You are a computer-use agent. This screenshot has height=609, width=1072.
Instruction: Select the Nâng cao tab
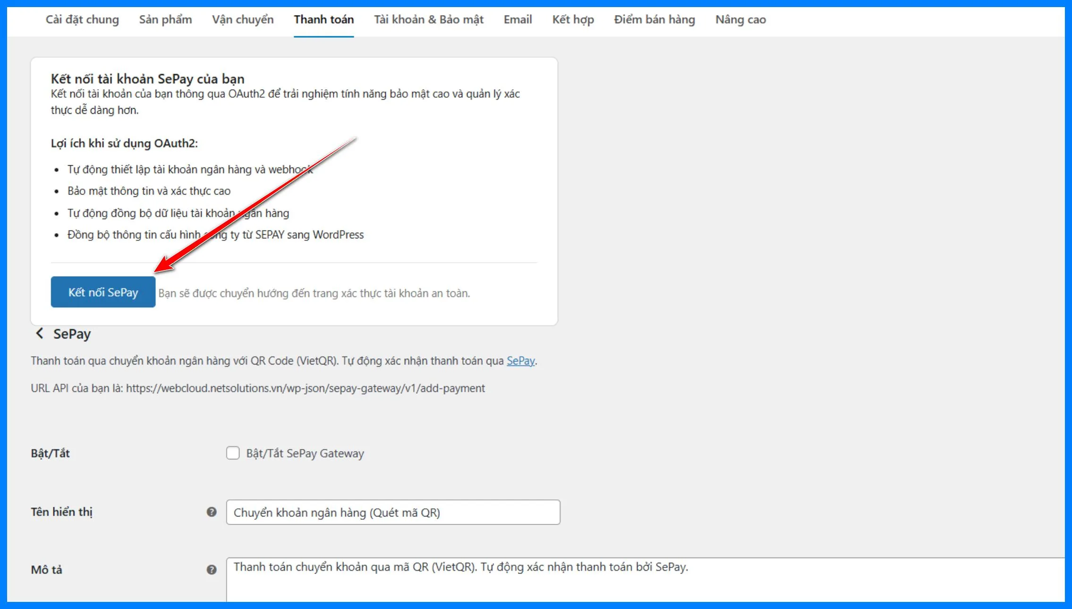[740, 20]
